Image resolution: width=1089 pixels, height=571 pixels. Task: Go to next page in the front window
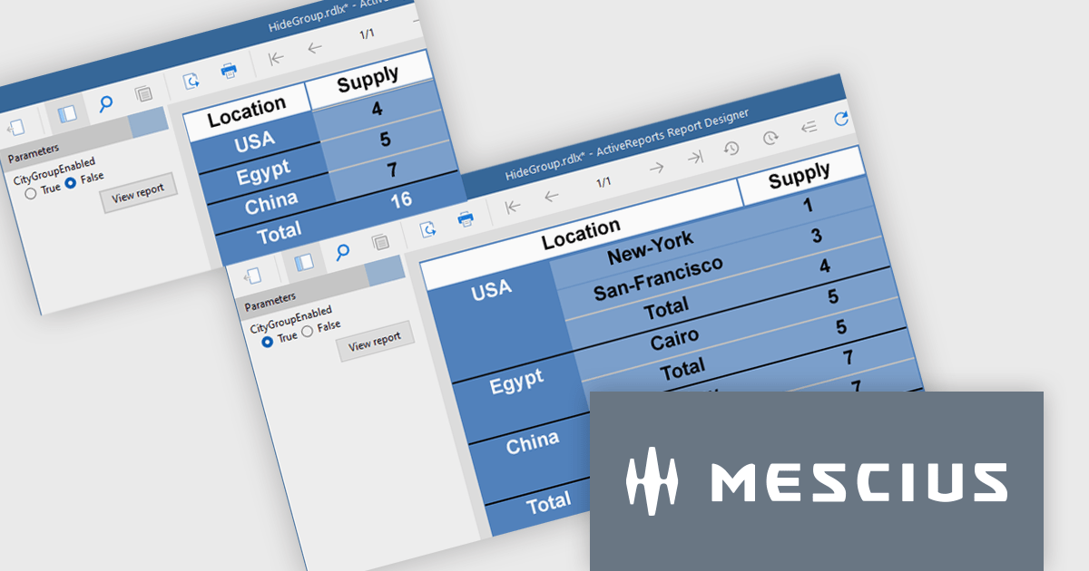[x=656, y=168]
